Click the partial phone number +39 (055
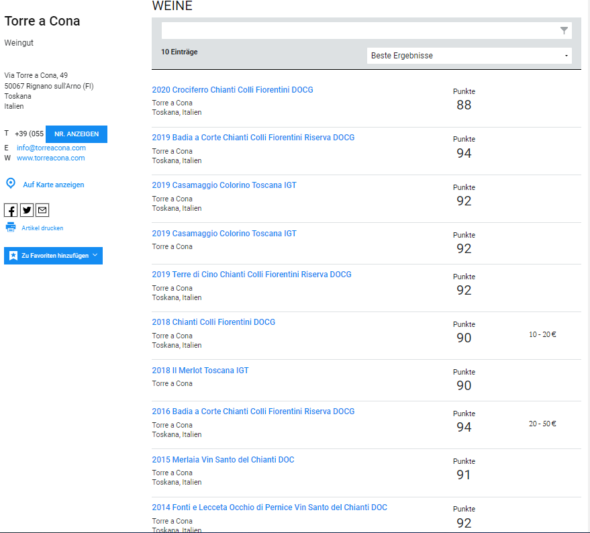This screenshot has width=590, height=533. coord(30,134)
